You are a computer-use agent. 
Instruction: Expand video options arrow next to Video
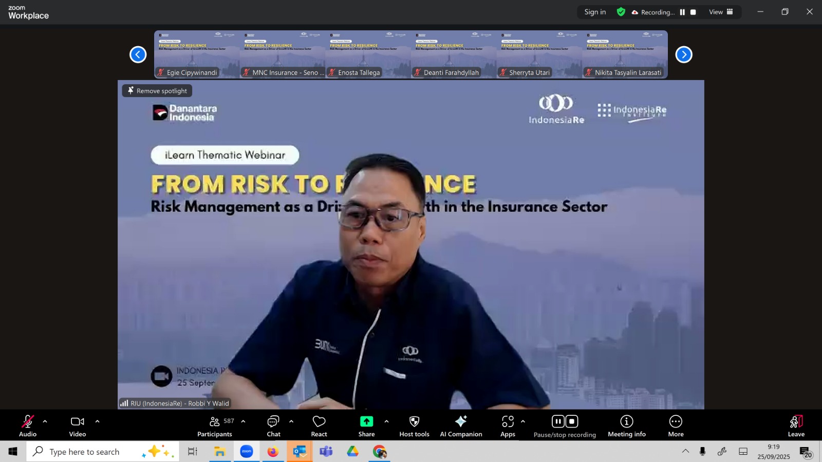pos(97,421)
